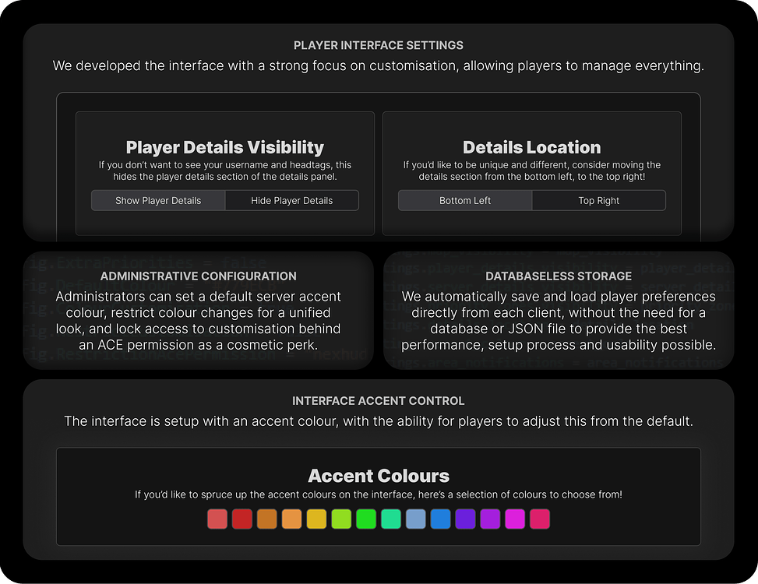Choose the yellow accent colour swatch
This screenshot has height=584, width=758.
coord(317,519)
